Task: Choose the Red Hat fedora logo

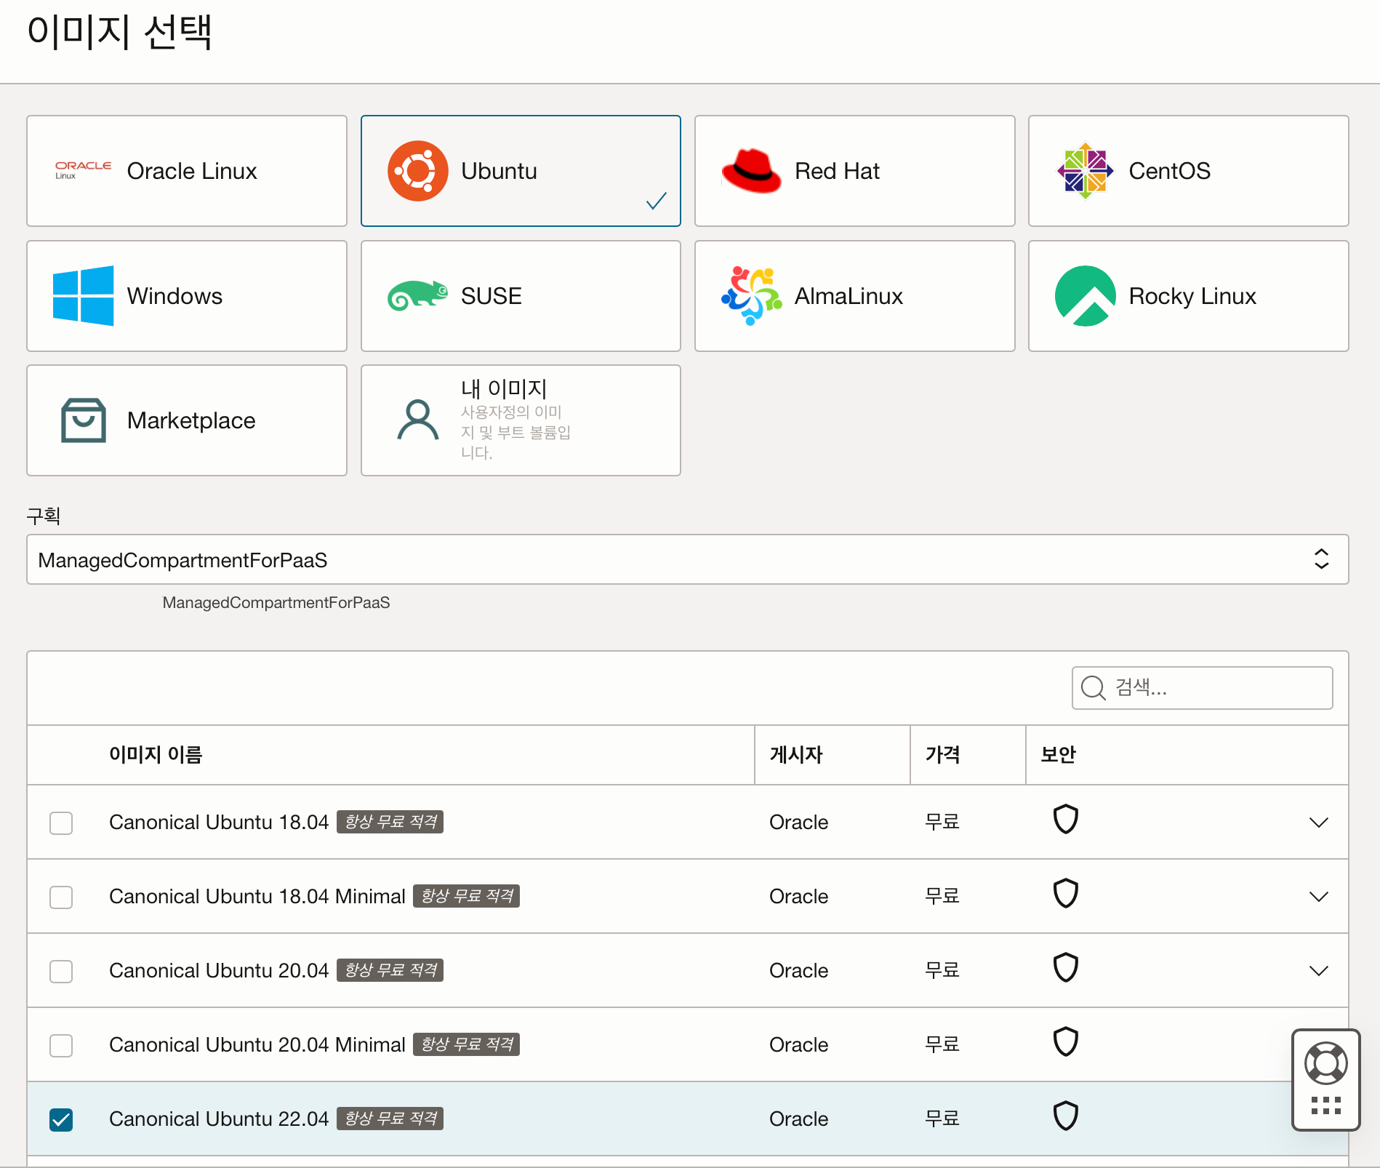Action: 751,171
